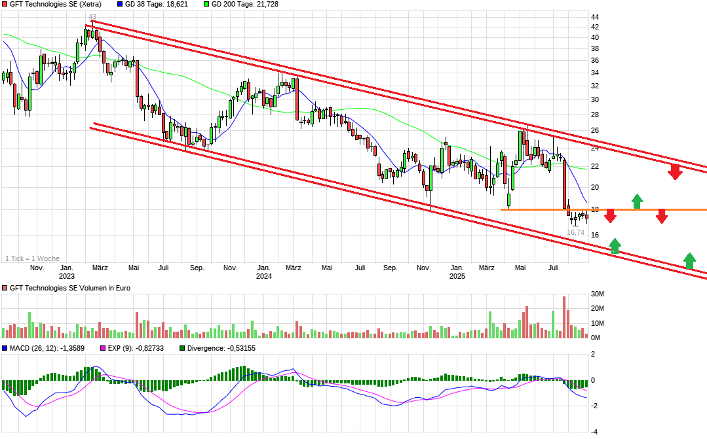The height and width of the screenshot is (439, 707).
Task: Click the volume legend square for GFT Technologies
Action: click(x=5, y=288)
